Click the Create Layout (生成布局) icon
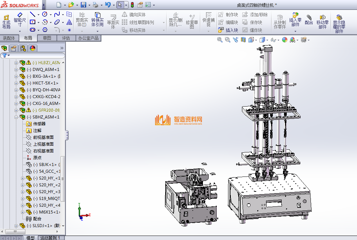This screenshot has height=240, width=357. pos(6,21)
